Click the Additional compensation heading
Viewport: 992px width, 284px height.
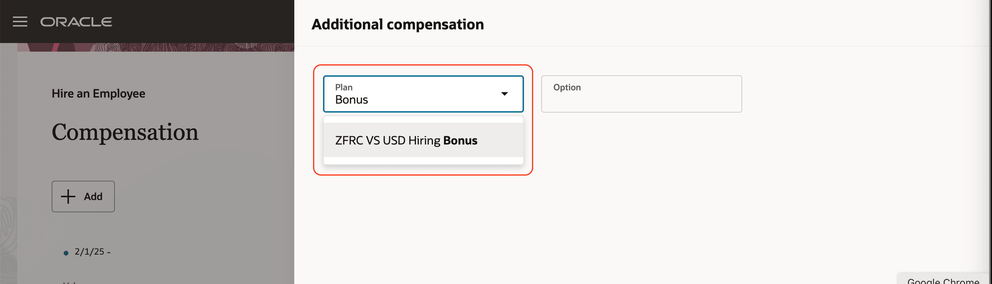pyautogui.click(x=397, y=25)
